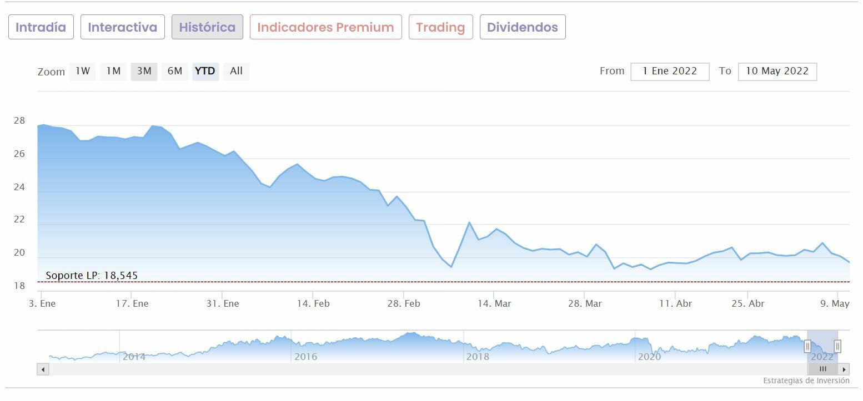This screenshot has height=401, width=863.
Task: Select the 3M zoom option
Action: pyautogui.click(x=144, y=71)
